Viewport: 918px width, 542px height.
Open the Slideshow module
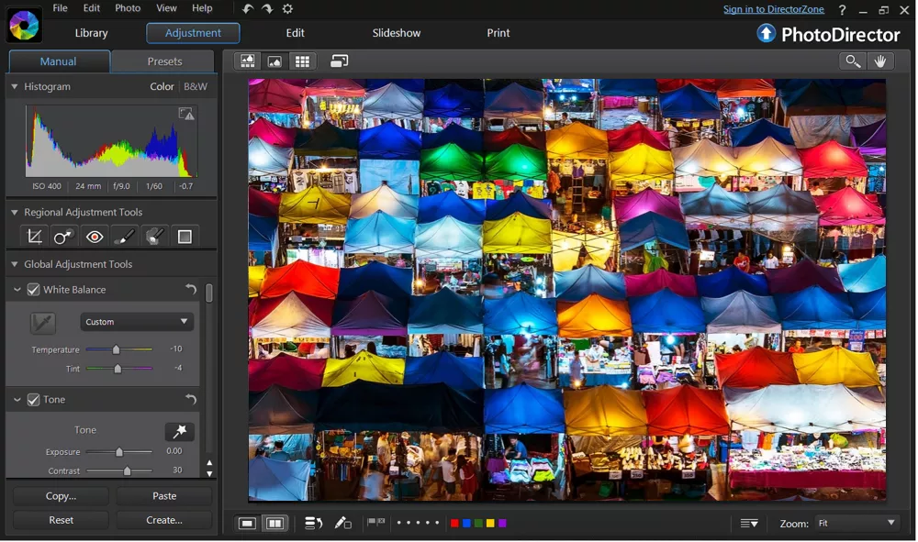396,33
